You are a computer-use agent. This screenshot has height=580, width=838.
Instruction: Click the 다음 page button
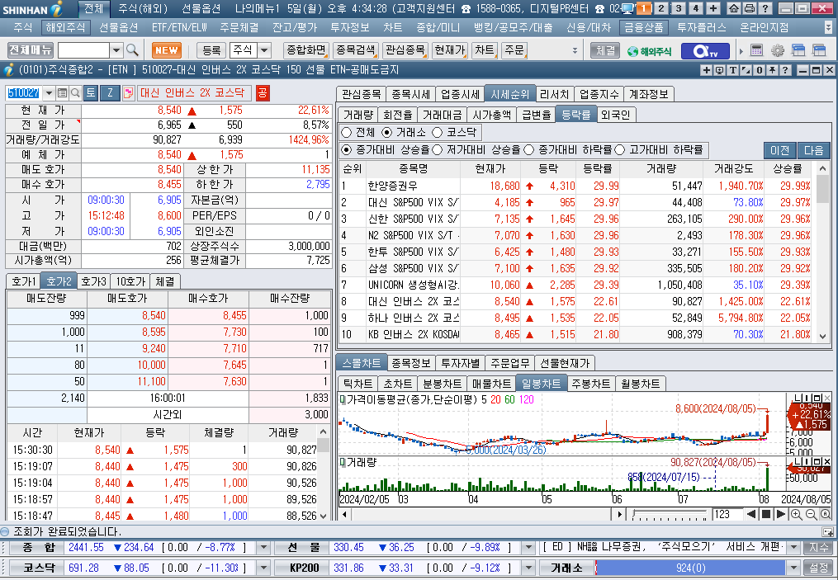point(813,150)
